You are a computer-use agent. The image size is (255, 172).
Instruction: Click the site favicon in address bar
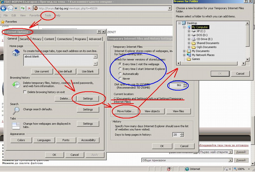pyautogui.click(x=36, y=8)
